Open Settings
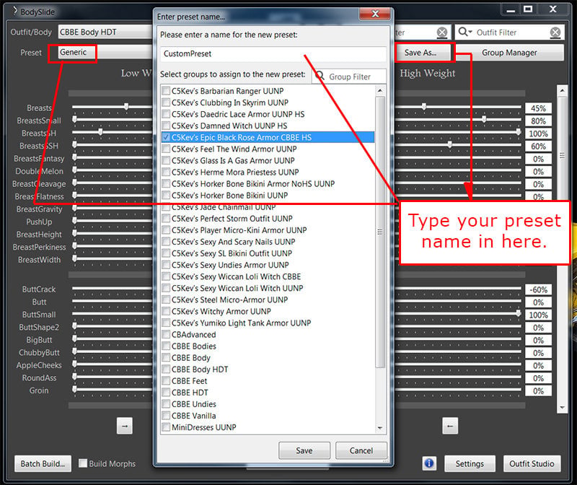Viewport: 577px width, 485px height. click(470, 463)
